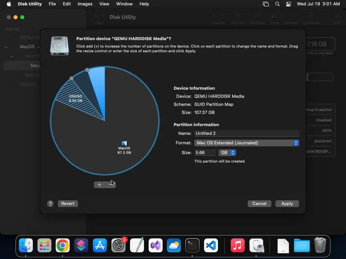Click the yellow minimize window button

pyautogui.click(x=16, y=17)
